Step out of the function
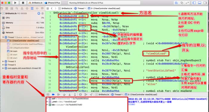Viewport: 209px width, 112px height. coord(75,95)
